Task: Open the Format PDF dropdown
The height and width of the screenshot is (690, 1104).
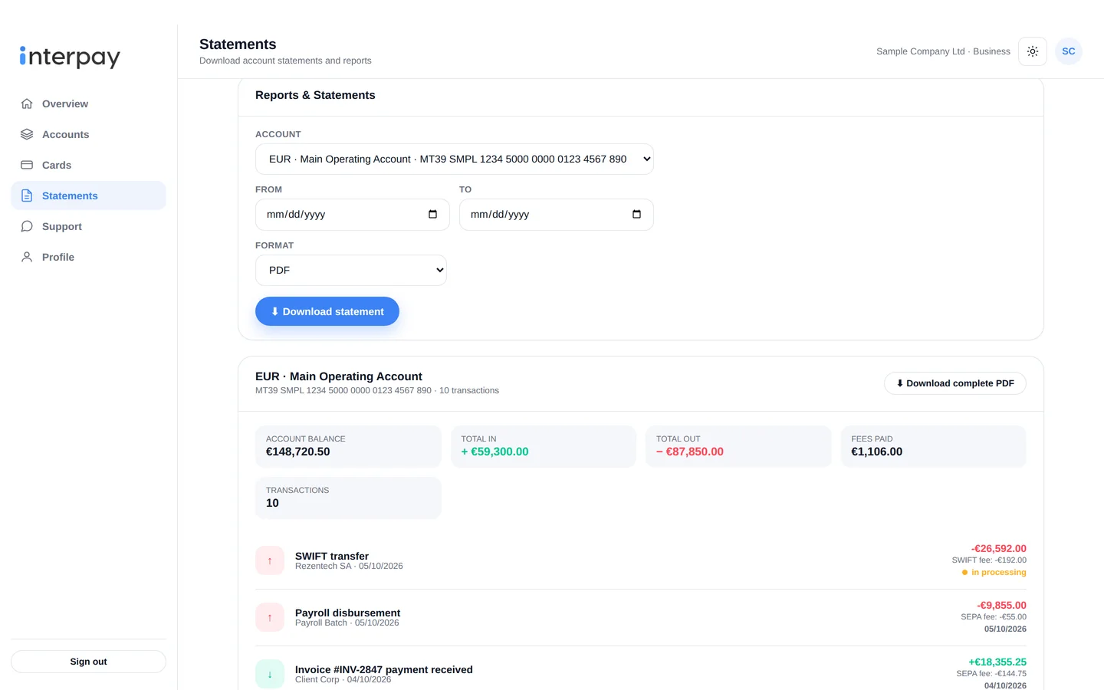Action: [x=351, y=271]
